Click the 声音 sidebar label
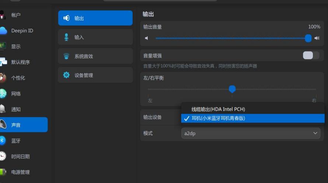Screen dimensions: 328x183 click(16, 125)
